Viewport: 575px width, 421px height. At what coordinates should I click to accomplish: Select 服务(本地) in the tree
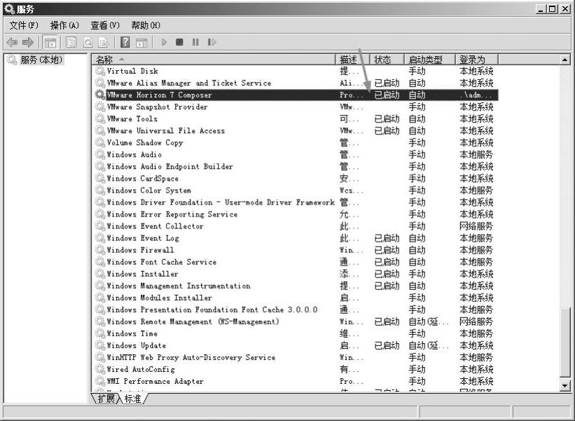click(x=41, y=60)
